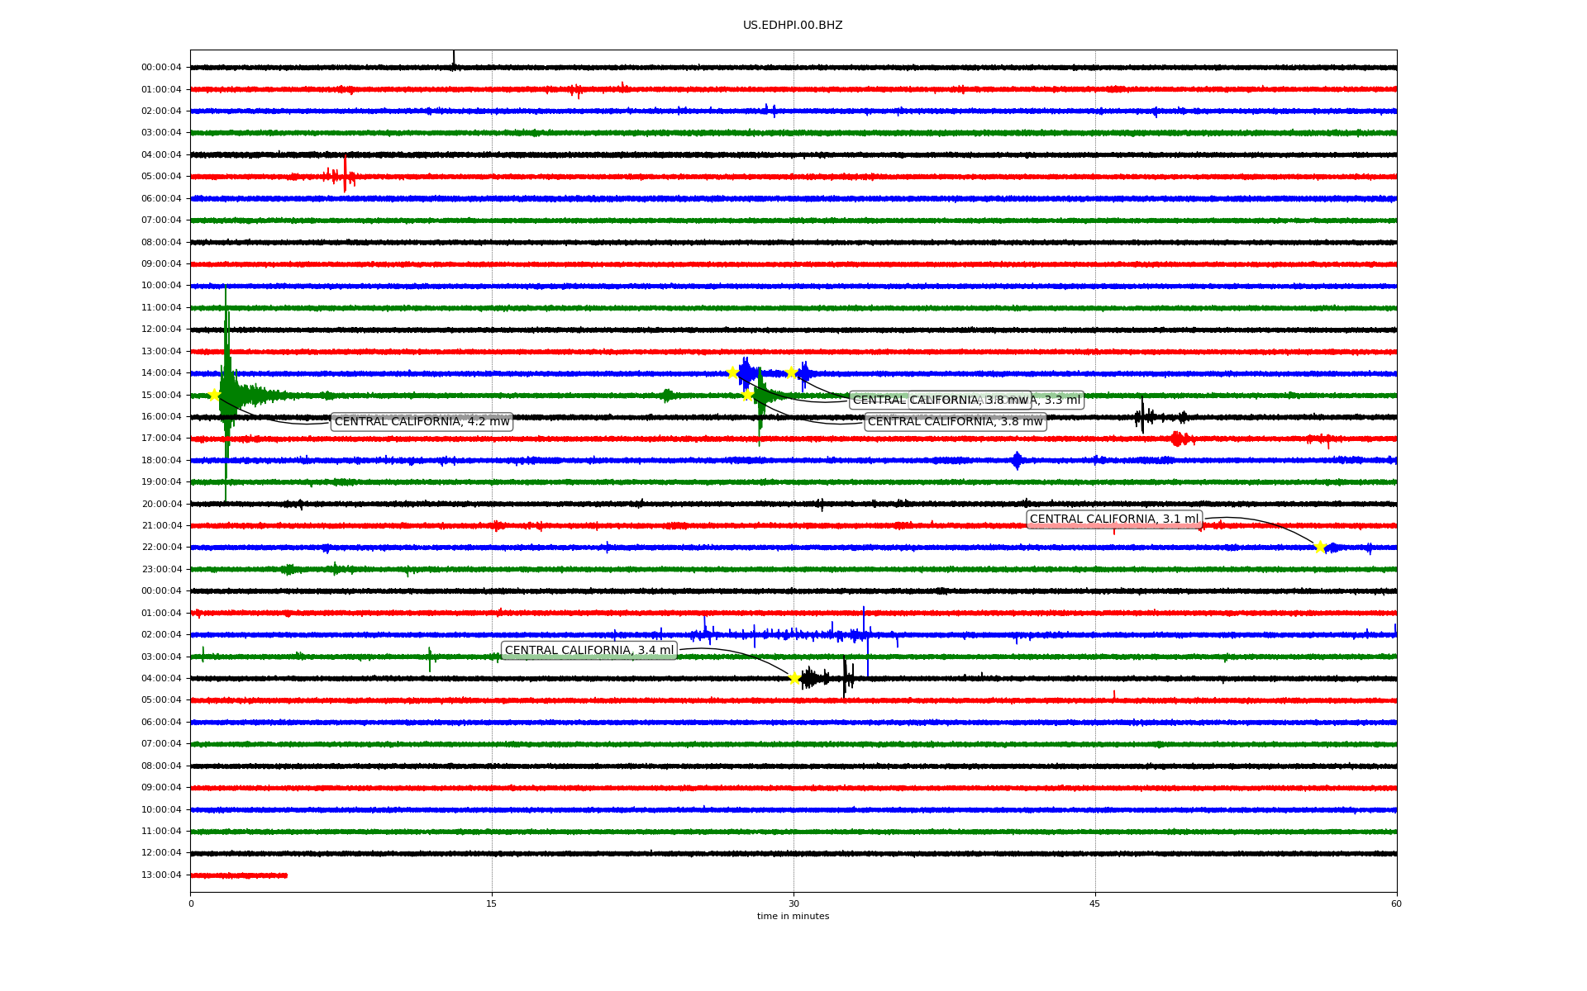
Task: Click the 14:00:04 row time label
Action: pyautogui.click(x=161, y=373)
